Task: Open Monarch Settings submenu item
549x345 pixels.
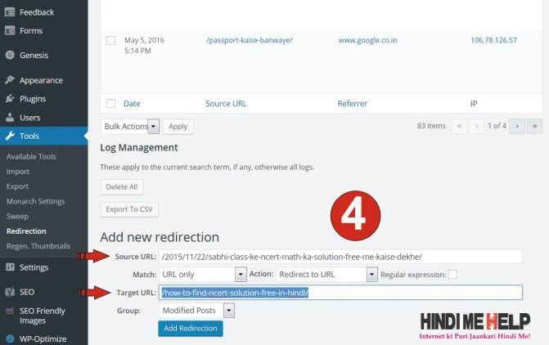Action: (x=35, y=201)
